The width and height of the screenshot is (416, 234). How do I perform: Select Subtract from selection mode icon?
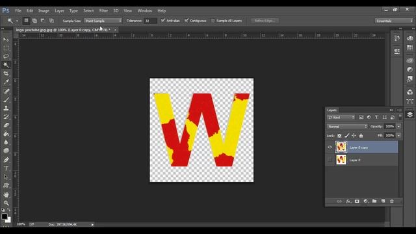pyautogui.click(x=43, y=21)
